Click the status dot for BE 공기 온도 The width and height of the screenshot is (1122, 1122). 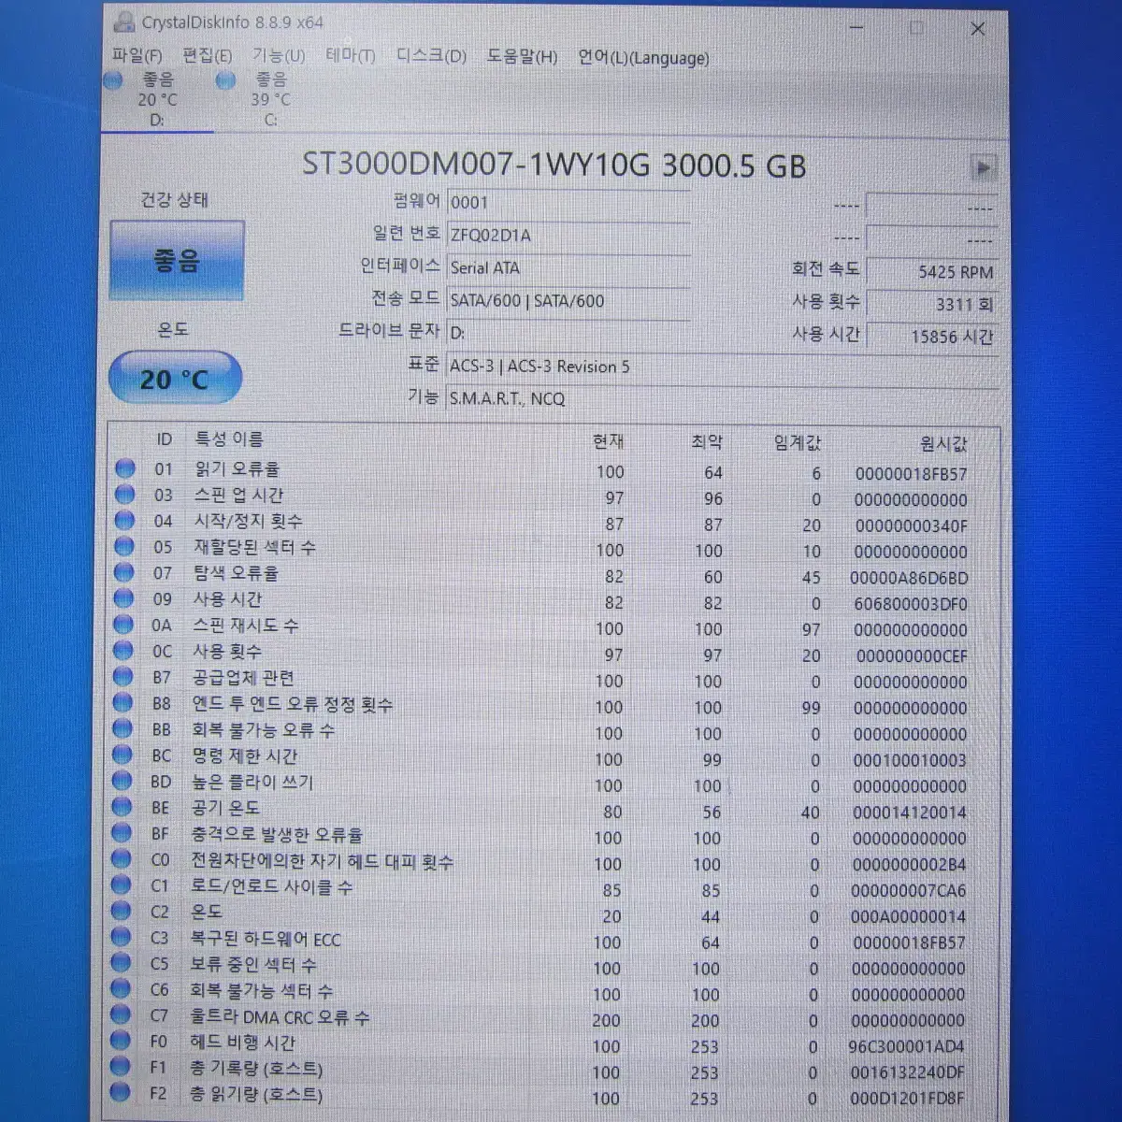pos(122,807)
